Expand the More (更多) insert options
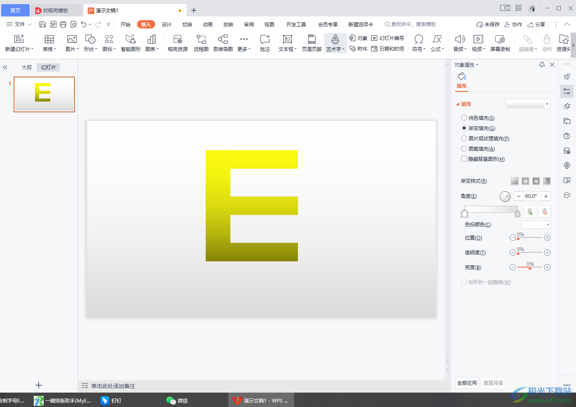The width and height of the screenshot is (576, 407). 244,43
